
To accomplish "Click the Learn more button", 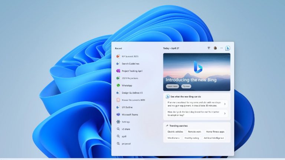I will (172, 86).
